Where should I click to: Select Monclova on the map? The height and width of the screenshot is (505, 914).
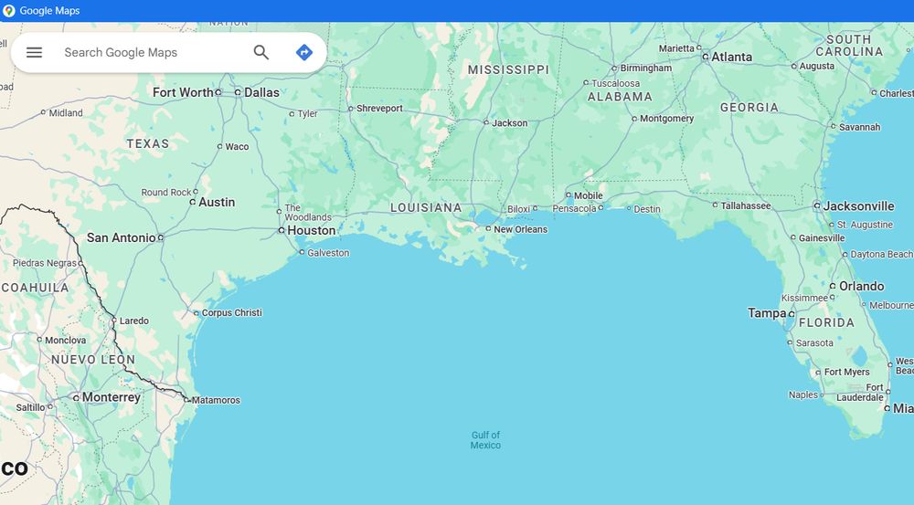[x=65, y=340]
